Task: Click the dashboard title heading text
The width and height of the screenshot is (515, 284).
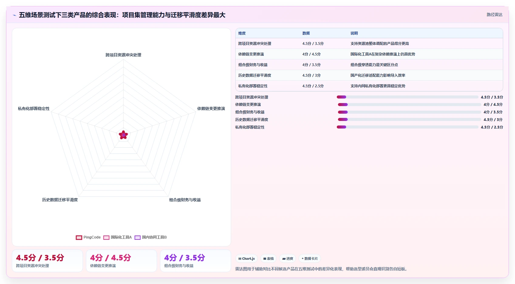Action: (122, 15)
